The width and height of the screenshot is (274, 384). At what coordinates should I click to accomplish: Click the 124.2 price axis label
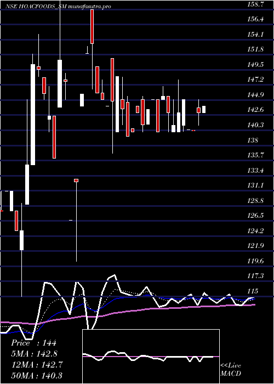tap(255, 231)
